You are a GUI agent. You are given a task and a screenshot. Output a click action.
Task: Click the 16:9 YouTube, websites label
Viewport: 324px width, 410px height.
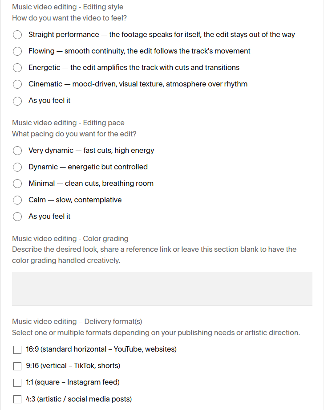101,349
